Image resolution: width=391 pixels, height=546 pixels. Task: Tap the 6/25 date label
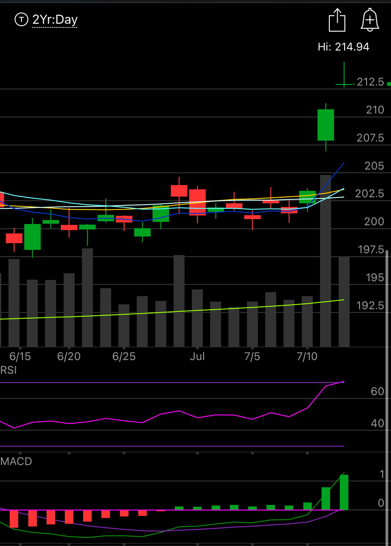[124, 356]
